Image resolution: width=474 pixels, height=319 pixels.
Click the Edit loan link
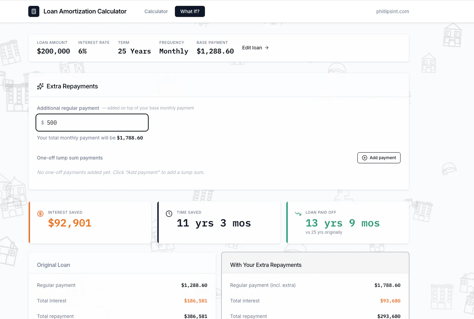coord(255,48)
